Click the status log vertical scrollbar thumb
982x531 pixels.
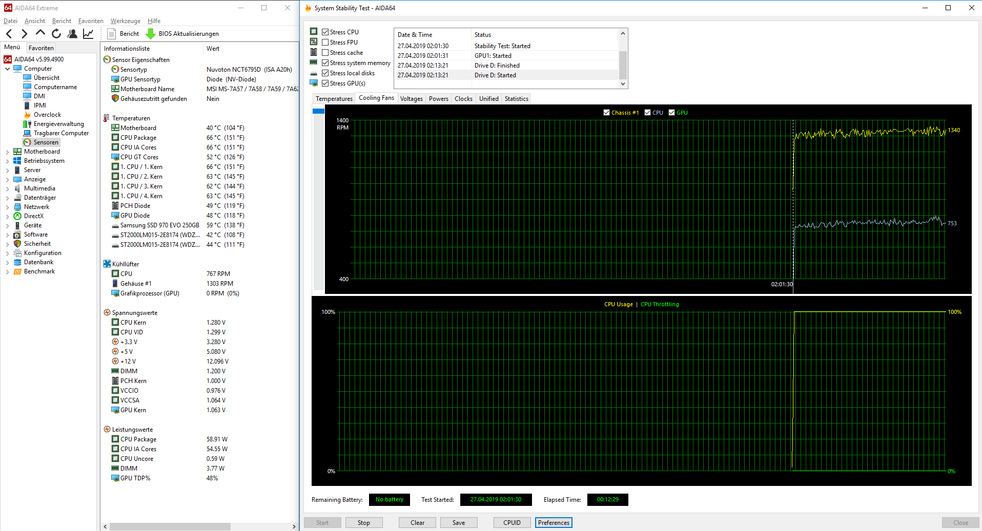[623, 64]
